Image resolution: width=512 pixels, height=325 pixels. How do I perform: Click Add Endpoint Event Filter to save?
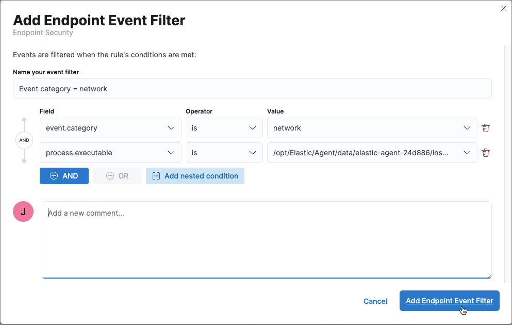click(449, 301)
